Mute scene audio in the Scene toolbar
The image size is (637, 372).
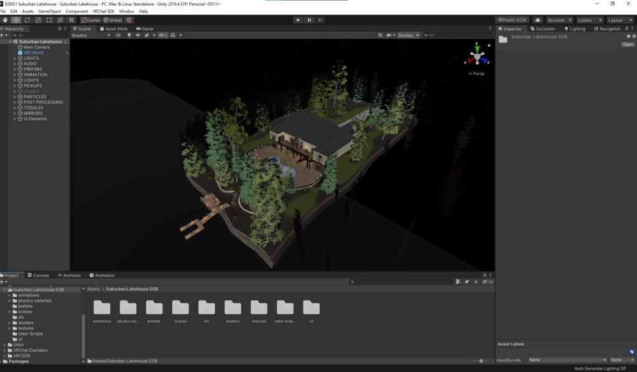[x=138, y=35]
